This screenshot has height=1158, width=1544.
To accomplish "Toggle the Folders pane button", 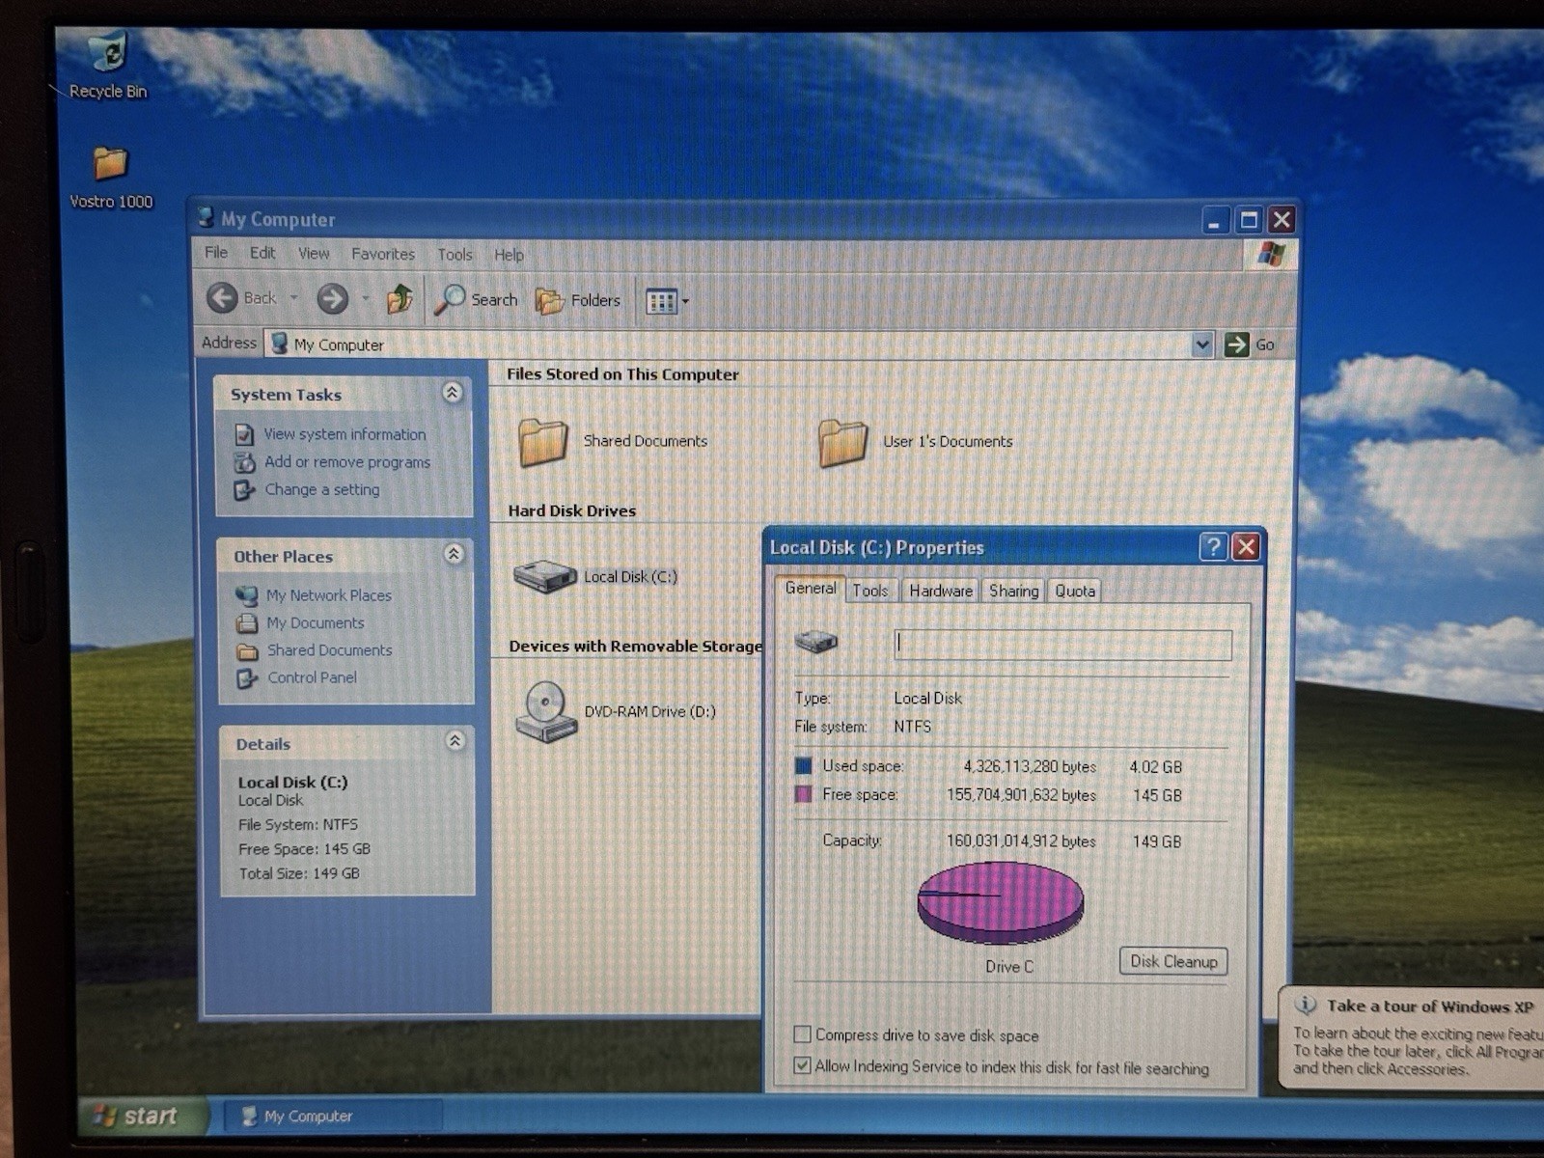I will pyautogui.click(x=578, y=301).
